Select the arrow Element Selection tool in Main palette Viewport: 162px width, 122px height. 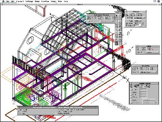[x=116, y=15]
